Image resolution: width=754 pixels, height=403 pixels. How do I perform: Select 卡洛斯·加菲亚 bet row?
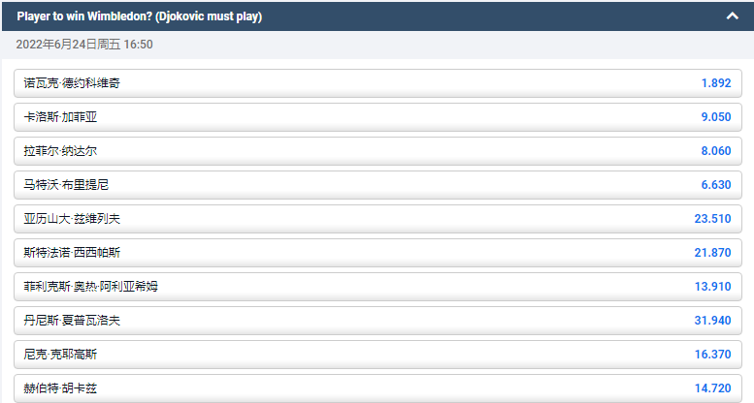(61, 117)
